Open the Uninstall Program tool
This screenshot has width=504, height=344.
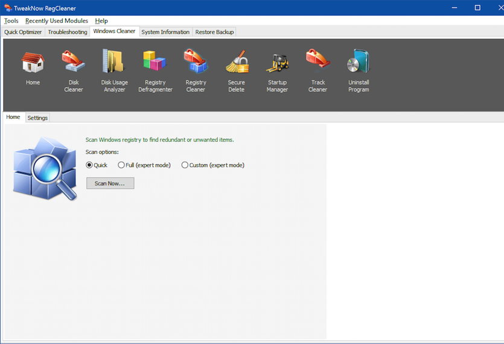(359, 71)
